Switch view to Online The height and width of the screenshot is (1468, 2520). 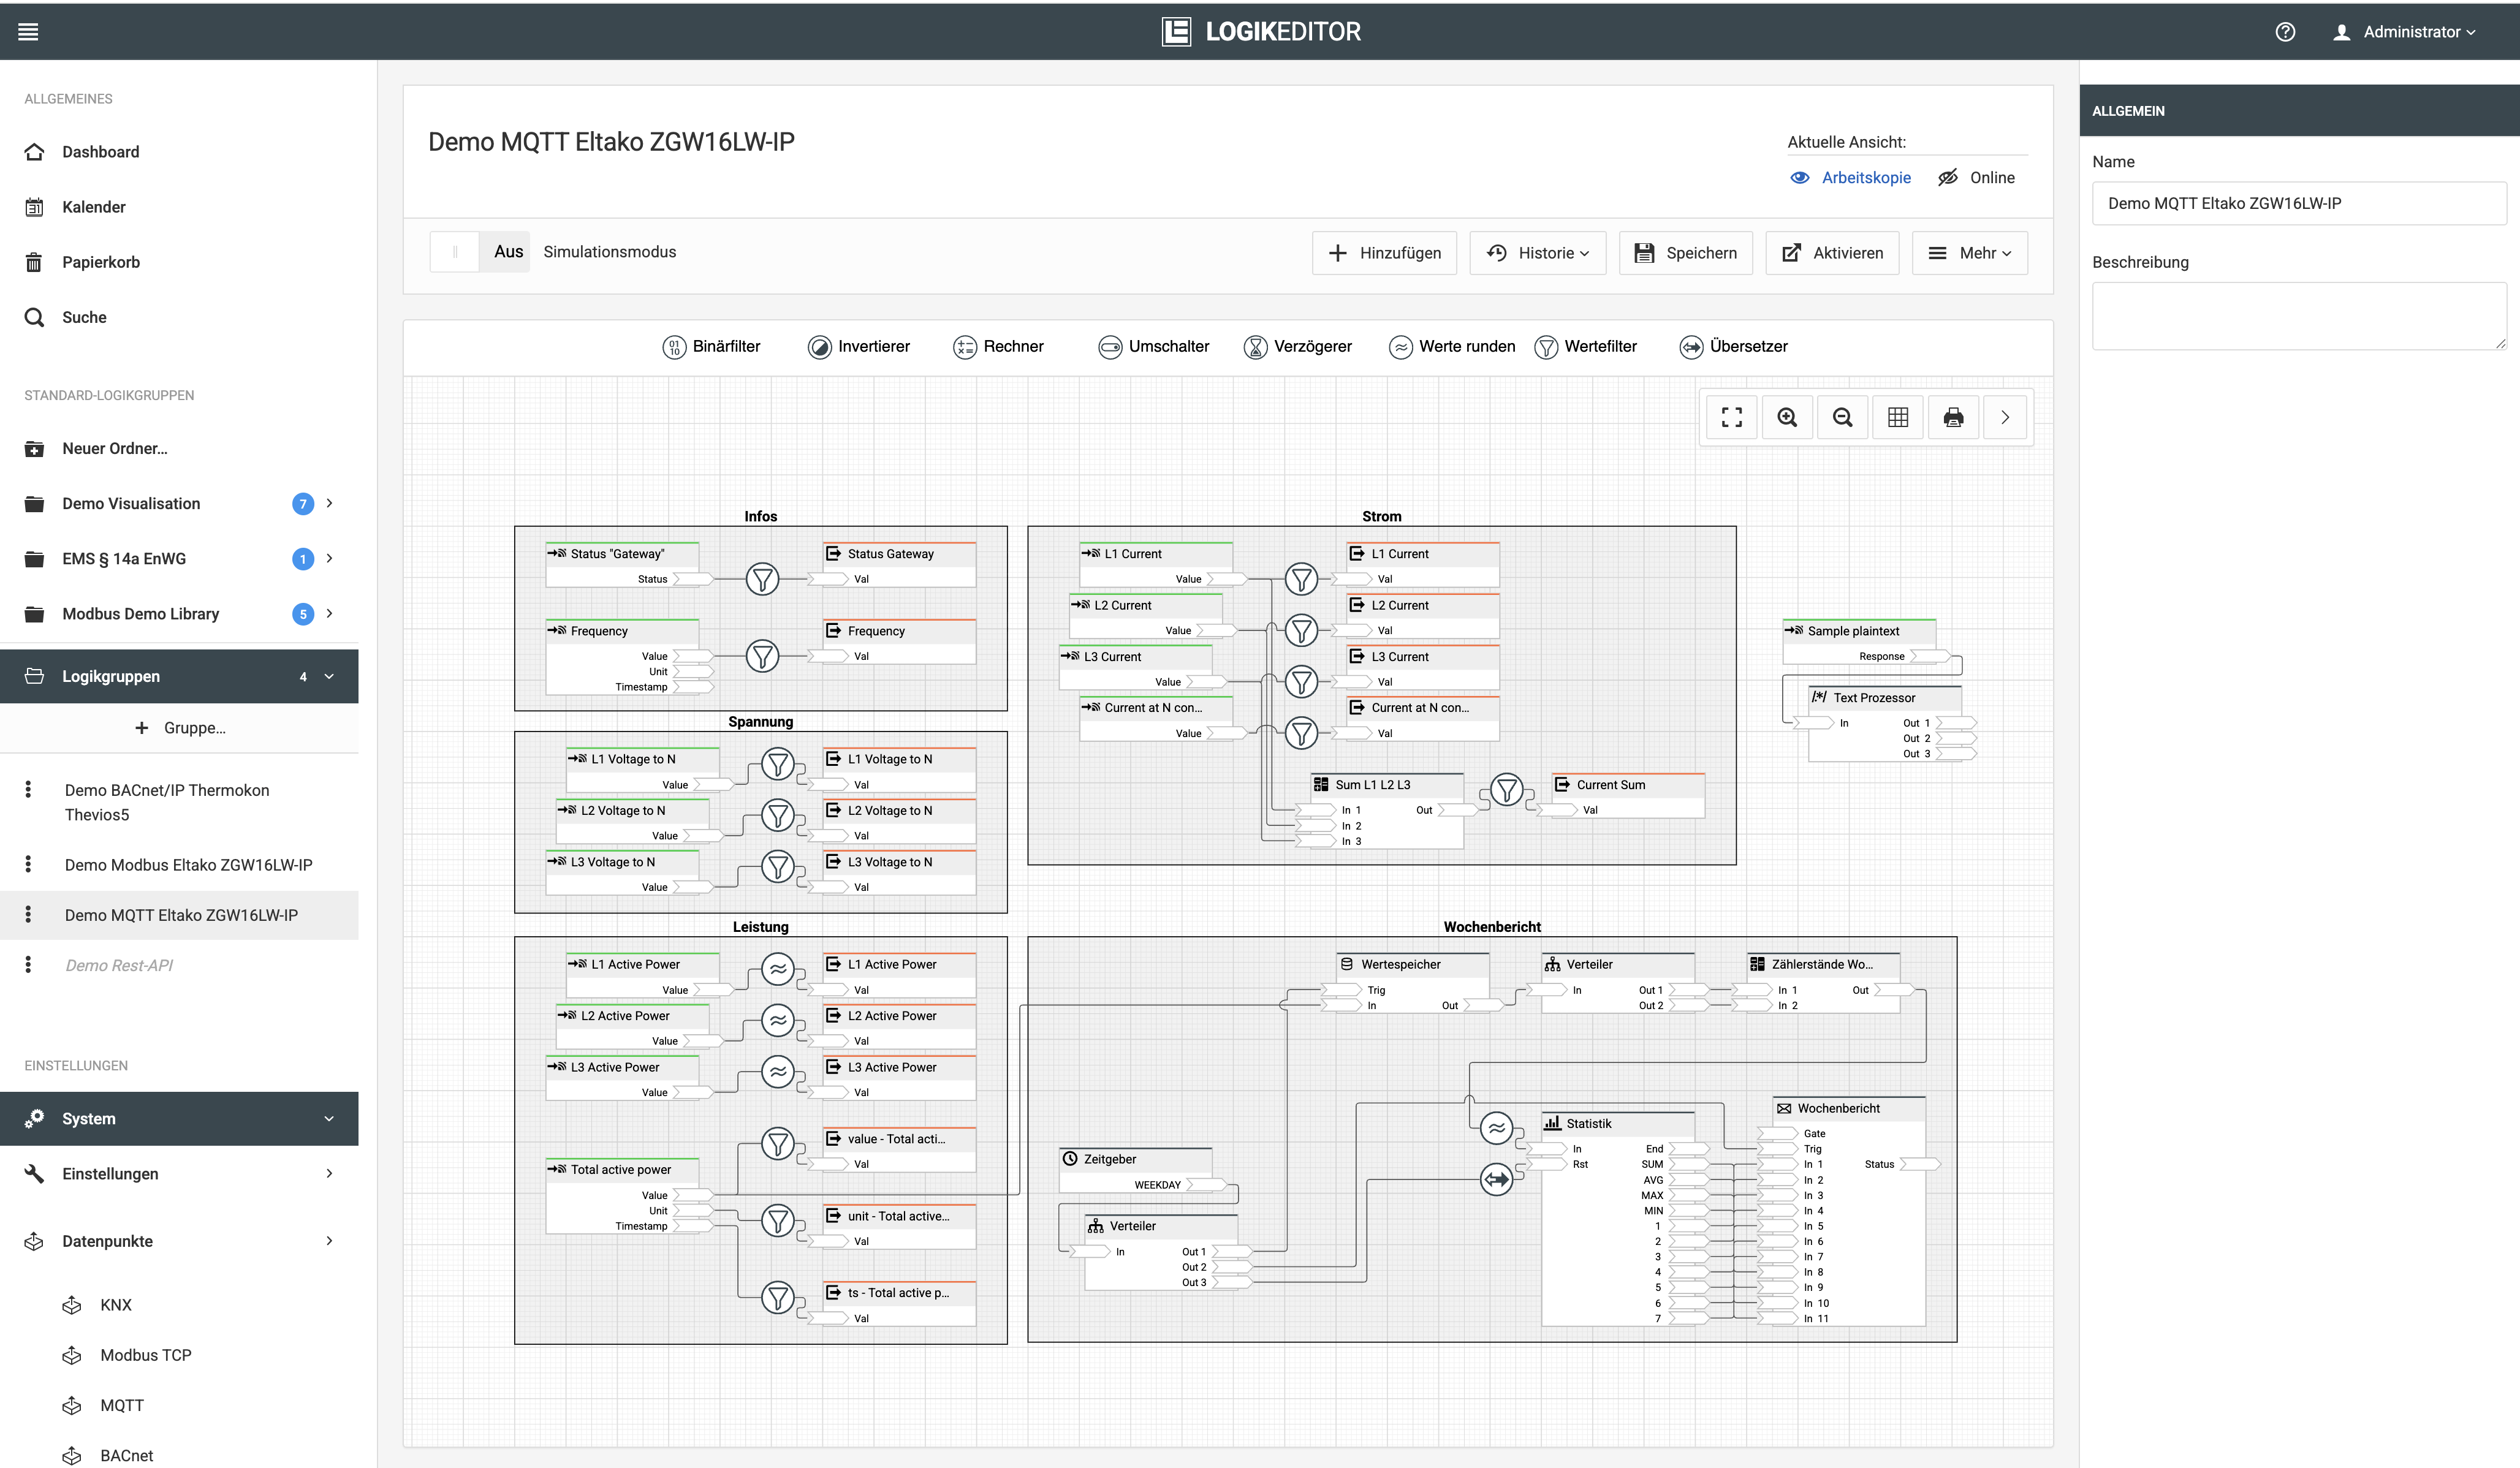(1976, 177)
